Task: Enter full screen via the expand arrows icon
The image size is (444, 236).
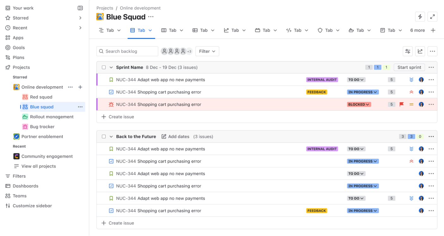Action: [432, 16]
